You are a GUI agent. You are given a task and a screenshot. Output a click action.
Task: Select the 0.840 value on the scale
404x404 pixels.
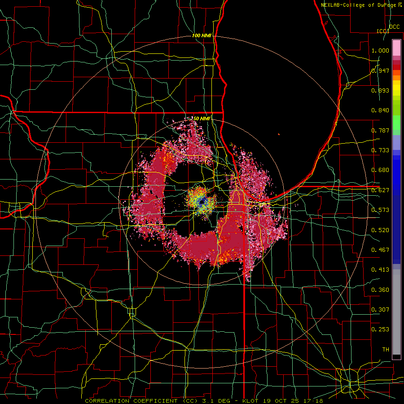click(380, 110)
